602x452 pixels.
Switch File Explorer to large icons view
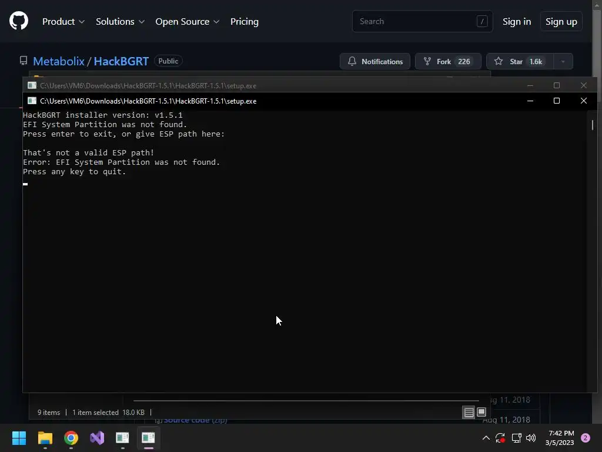pos(481,413)
